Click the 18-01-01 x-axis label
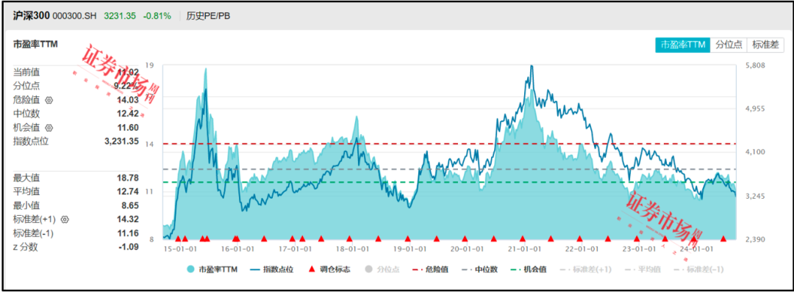Image resolution: width=794 pixels, height=292 pixels. click(x=352, y=249)
